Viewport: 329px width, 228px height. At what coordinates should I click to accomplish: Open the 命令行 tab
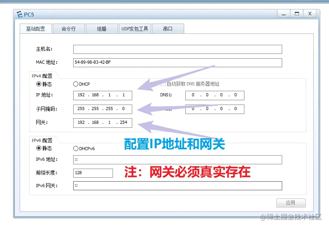point(69,29)
